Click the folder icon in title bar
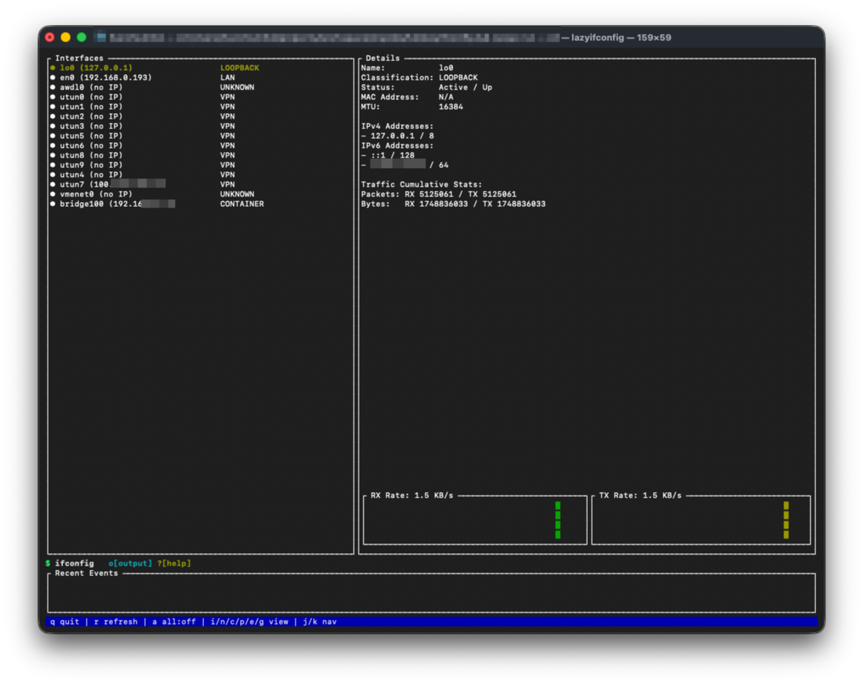Image resolution: width=864 pixels, height=685 pixels. [101, 37]
